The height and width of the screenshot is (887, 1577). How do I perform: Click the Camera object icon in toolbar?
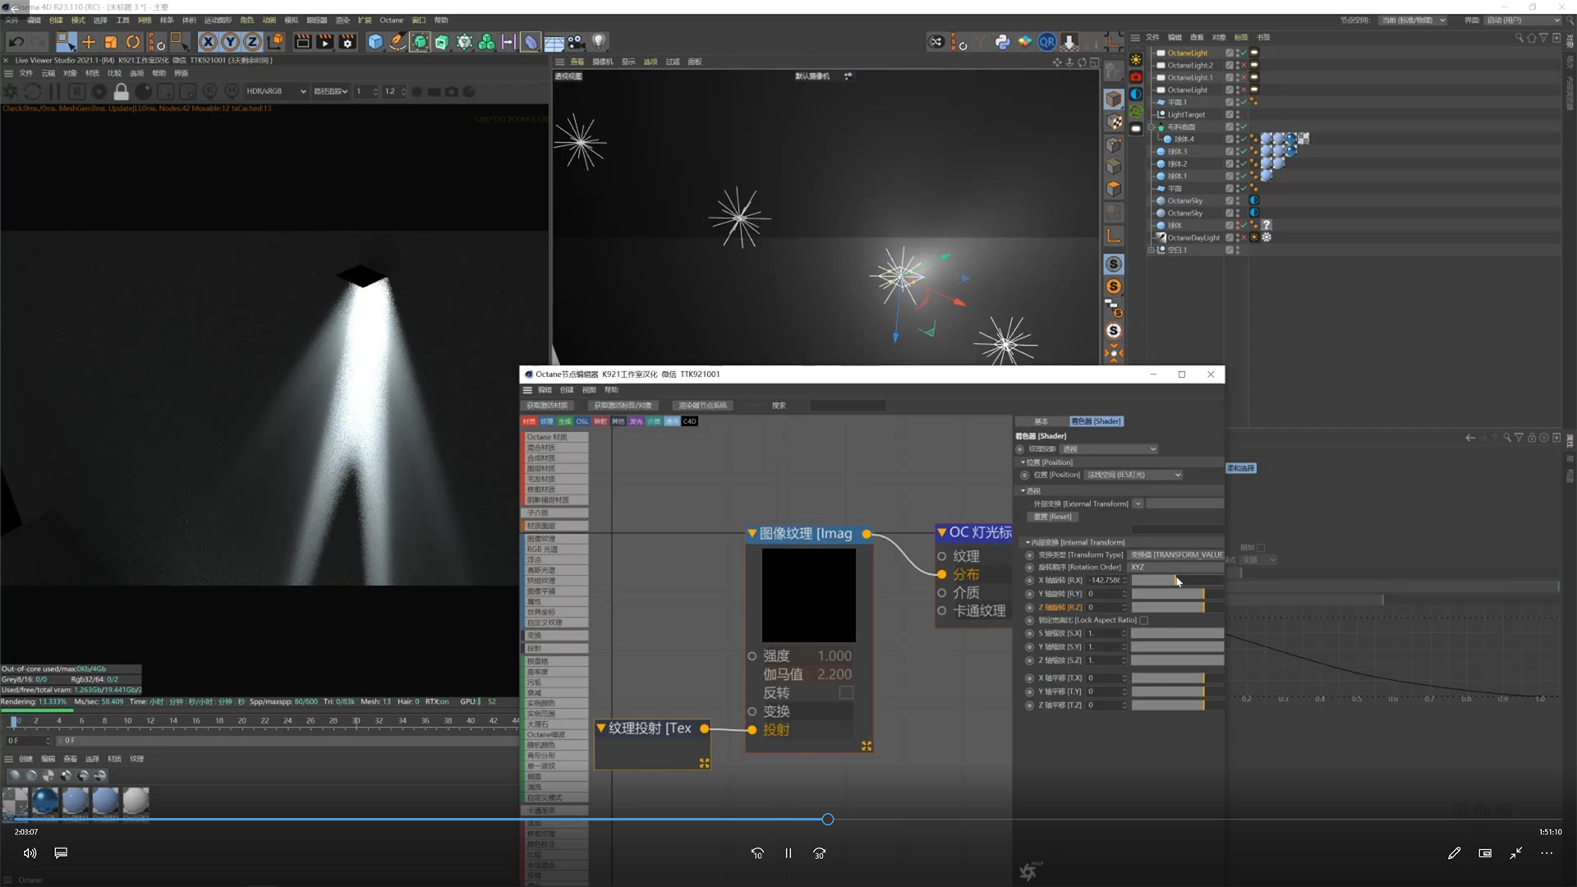[576, 42]
